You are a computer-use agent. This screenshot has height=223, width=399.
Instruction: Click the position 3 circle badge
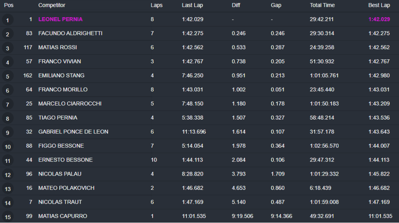point(8,48)
